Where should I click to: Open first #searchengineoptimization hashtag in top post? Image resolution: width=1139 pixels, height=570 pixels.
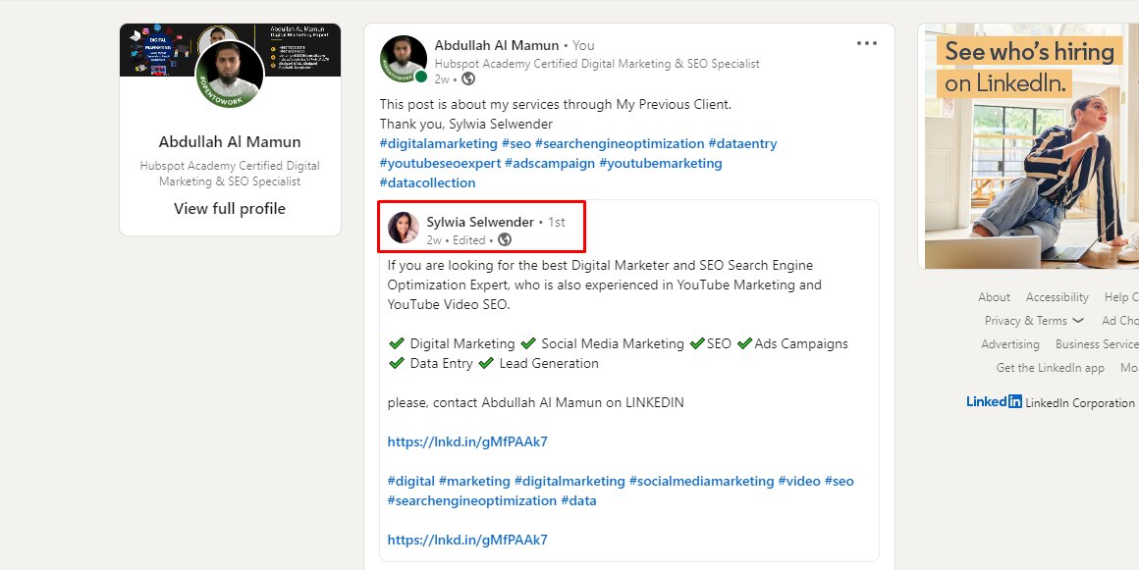pos(620,144)
